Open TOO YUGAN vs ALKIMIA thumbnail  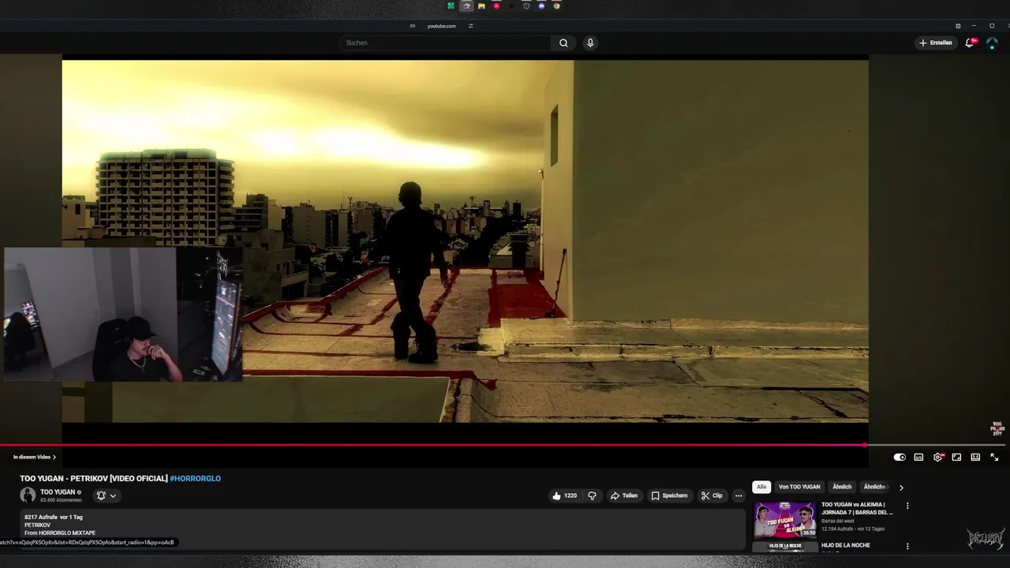(785, 519)
